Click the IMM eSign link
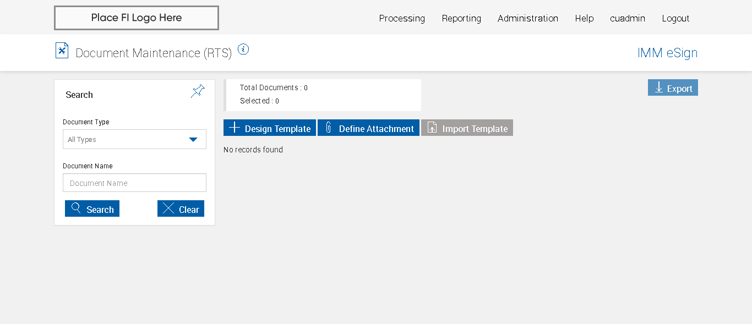The width and height of the screenshot is (752, 324). pos(667,53)
